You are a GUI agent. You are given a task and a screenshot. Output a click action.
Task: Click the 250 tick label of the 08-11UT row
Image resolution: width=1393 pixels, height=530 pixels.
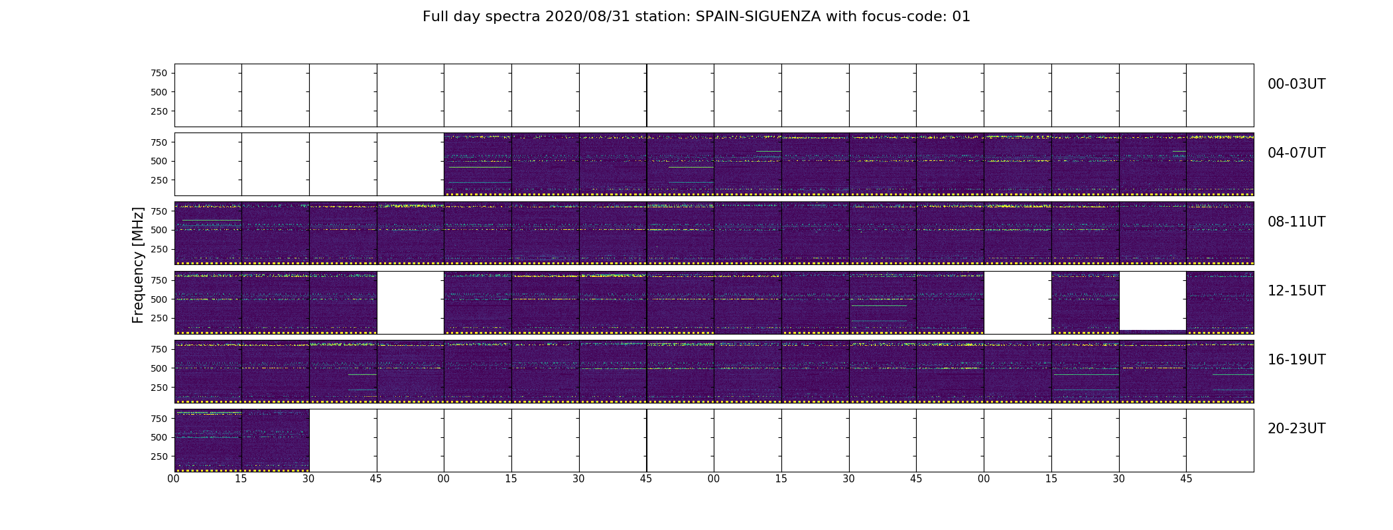click(159, 249)
